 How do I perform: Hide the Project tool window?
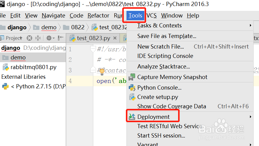(61, 38)
